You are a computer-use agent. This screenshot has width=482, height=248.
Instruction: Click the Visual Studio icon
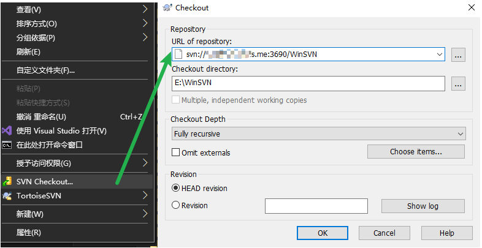7,130
